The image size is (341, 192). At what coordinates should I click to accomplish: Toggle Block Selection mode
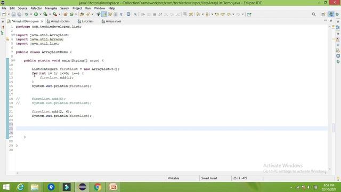click(116, 14)
